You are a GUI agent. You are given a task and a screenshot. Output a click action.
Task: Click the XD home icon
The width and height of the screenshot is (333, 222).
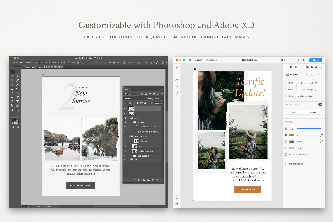pyautogui.click(x=190, y=60)
